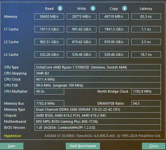
Task: Click the North Bridge Clock value field
Action: (x=146, y=91)
